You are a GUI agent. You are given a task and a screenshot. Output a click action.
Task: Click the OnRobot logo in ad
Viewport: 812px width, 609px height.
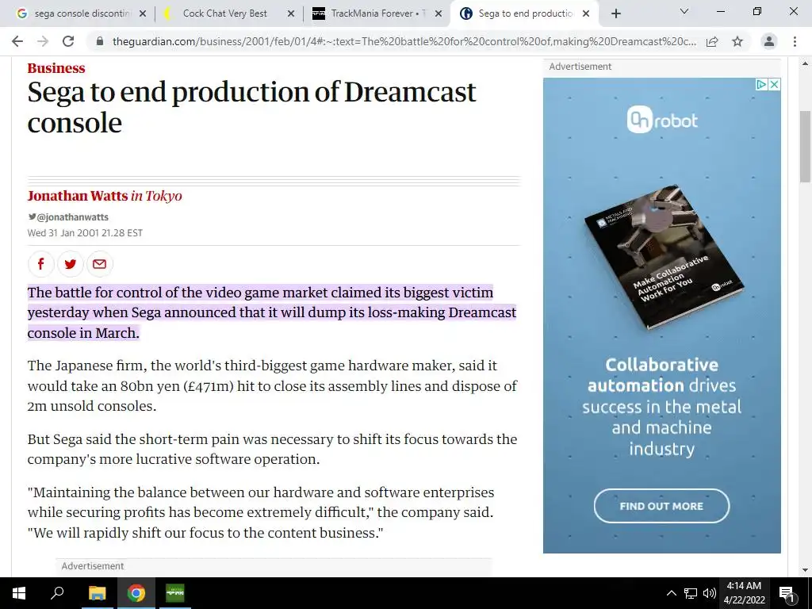point(662,120)
